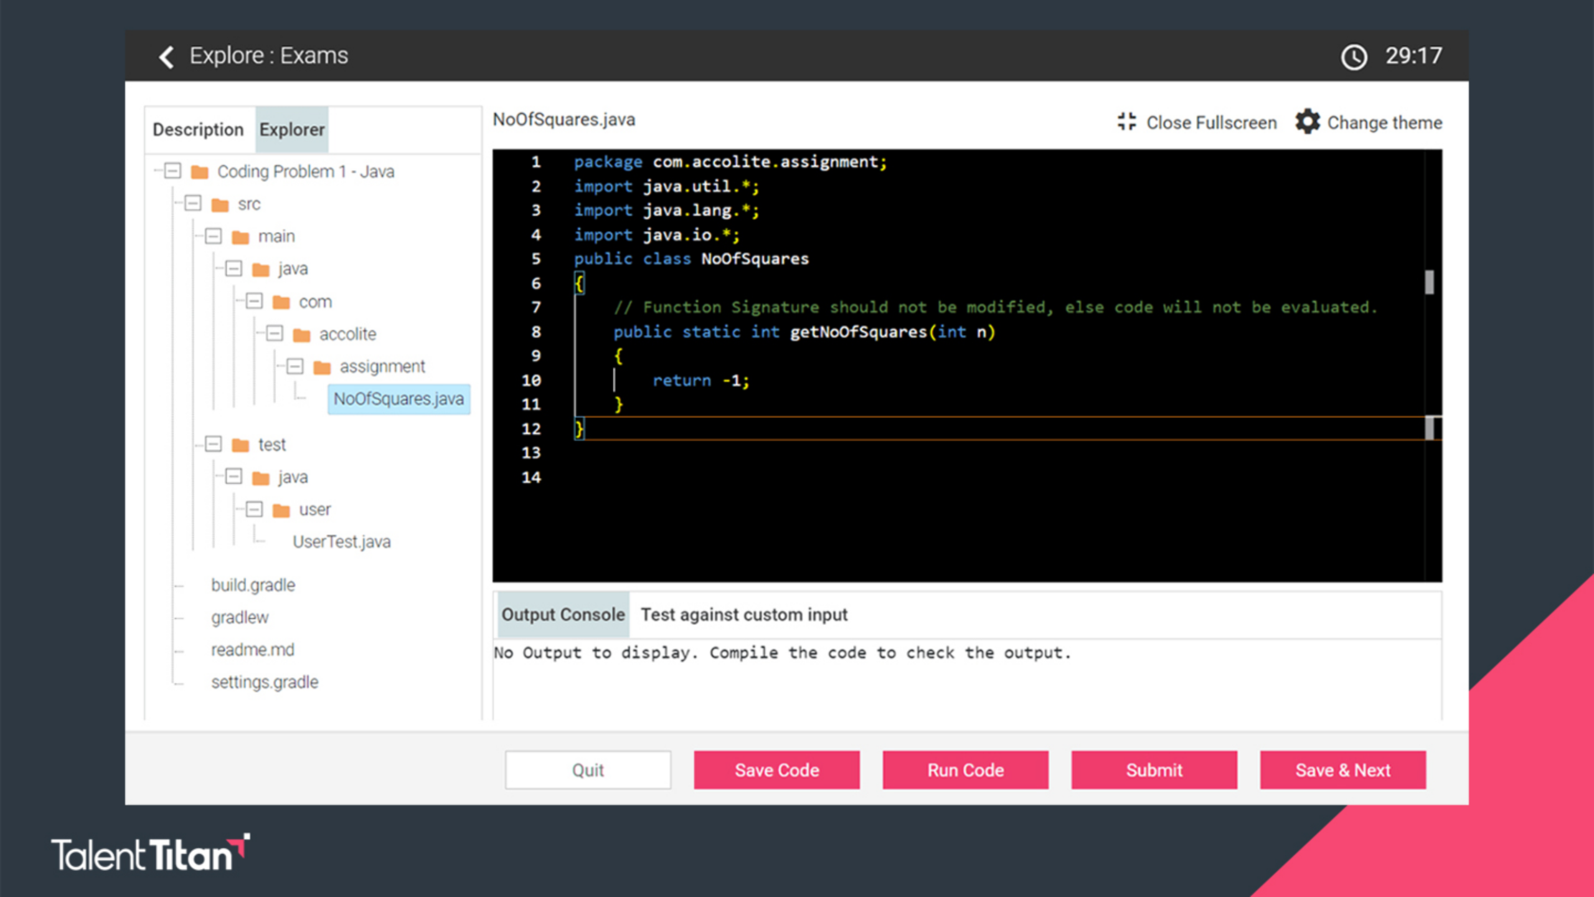Screen dimensions: 1594x897
Task: Click the src folder icon
Action: (x=220, y=204)
